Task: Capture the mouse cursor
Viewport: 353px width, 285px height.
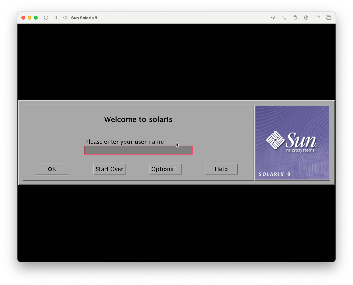Action: point(273,18)
